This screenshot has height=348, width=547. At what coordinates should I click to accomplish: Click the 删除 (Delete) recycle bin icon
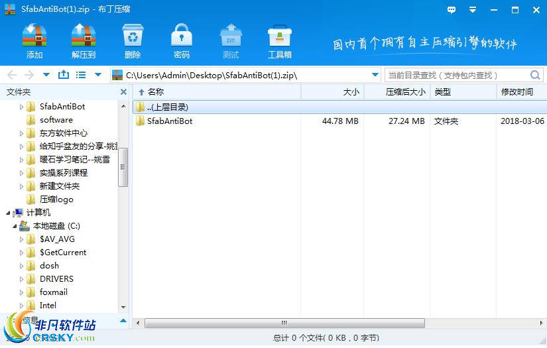(133, 36)
